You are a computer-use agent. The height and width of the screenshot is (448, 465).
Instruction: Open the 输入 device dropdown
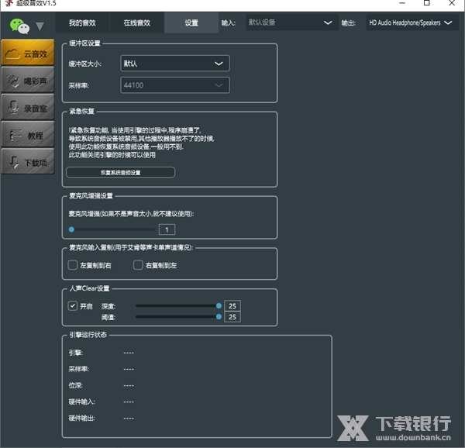pyautogui.click(x=292, y=22)
